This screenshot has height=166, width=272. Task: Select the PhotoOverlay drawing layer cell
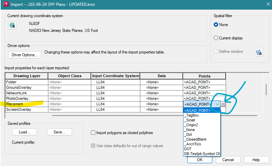(27, 98)
